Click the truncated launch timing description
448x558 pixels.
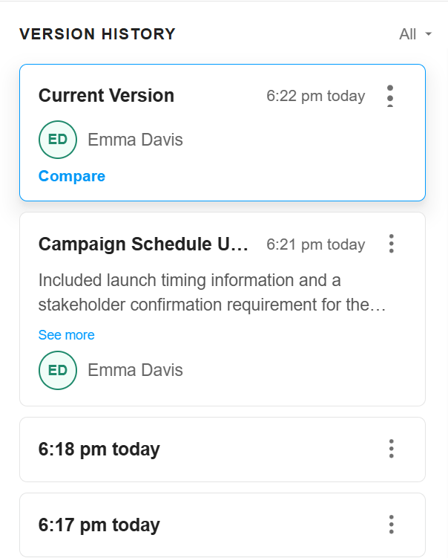(x=211, y=293)
